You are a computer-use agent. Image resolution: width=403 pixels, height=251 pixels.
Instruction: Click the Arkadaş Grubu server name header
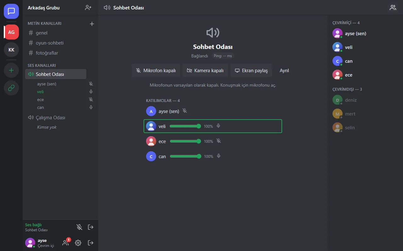pyautogui.click(x=43, y=8)
